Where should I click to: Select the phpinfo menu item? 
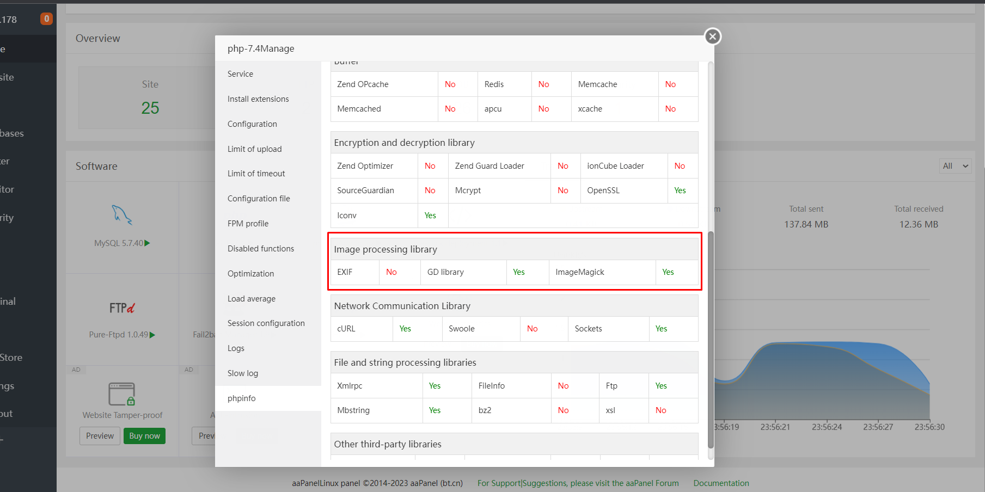(268, 398)
